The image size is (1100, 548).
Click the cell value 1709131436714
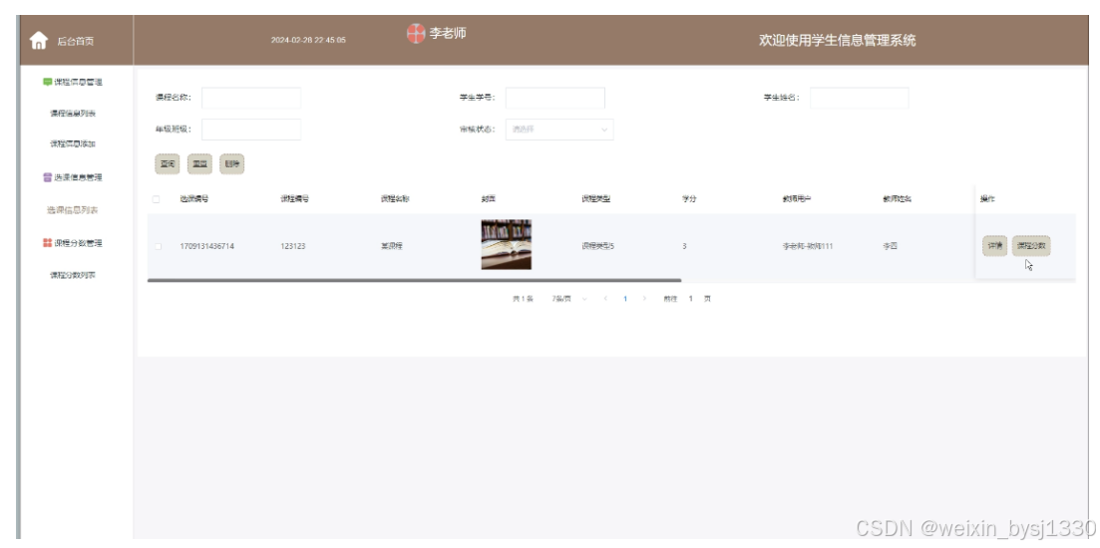(x=207, y=247)
